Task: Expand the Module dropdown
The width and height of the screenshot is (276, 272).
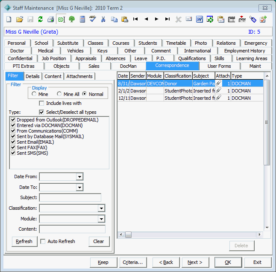Action: click(101, 219)
